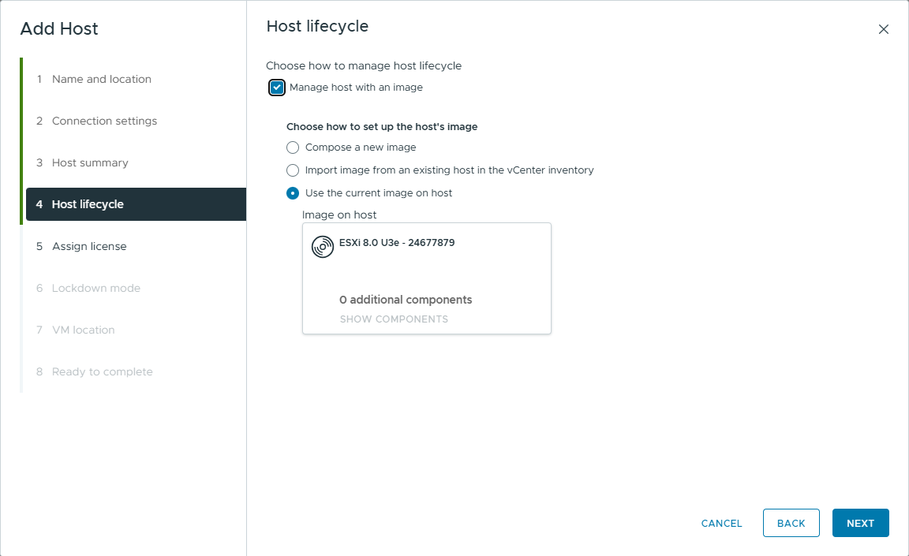Open step 1 Name and location
The image size is (909, 556).
(101, 79)
